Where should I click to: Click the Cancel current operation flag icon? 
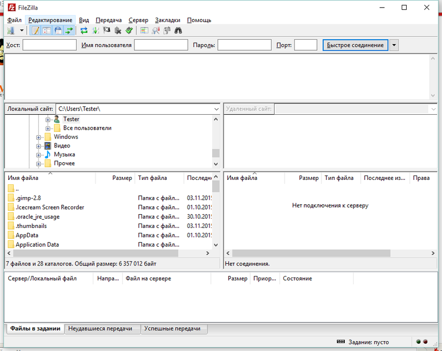tap(107, 30)
